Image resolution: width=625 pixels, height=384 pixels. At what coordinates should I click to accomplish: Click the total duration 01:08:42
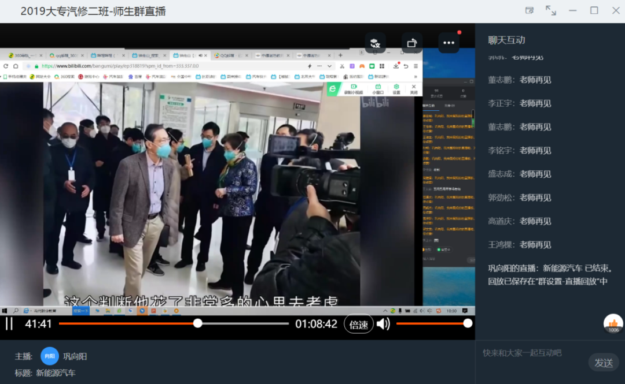pyautogui.click(x=316, y=324)
